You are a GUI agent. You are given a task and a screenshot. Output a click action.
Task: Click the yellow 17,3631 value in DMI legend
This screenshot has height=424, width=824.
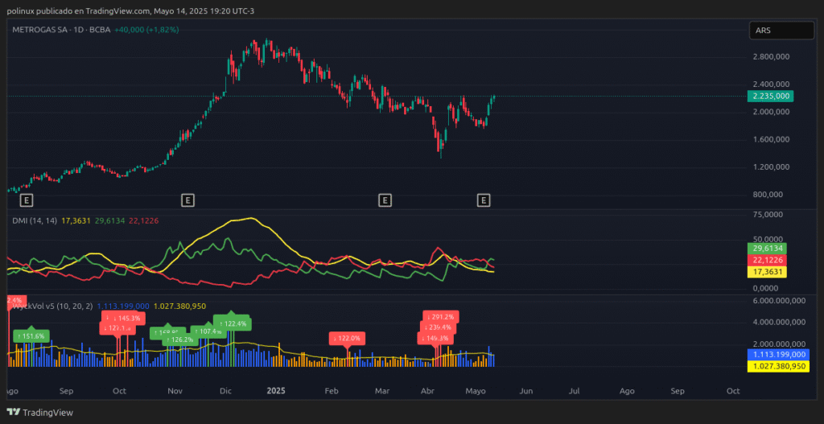coord(76,220)
